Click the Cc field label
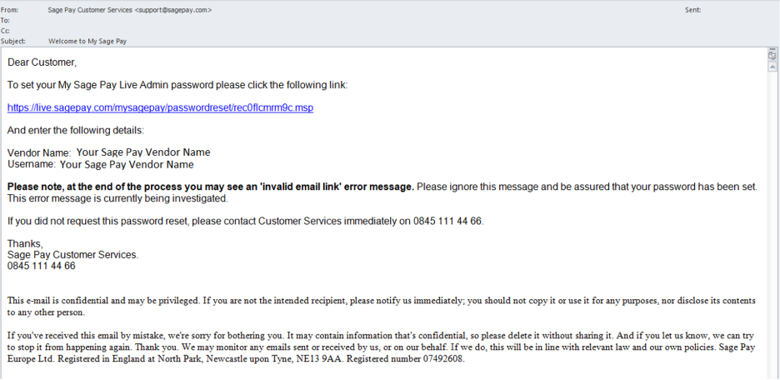 (5, 31)
